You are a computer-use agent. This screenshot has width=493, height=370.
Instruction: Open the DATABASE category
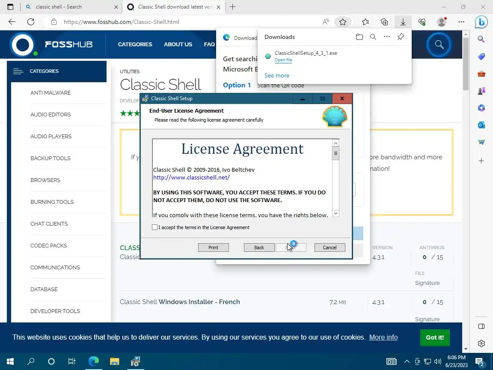pos(44,289)
